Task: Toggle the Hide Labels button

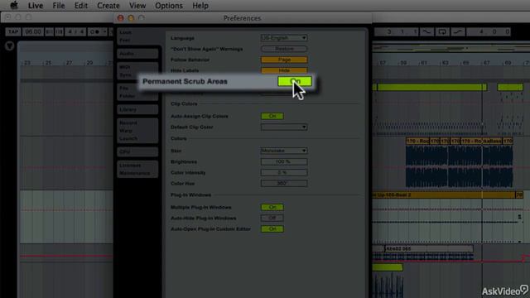Action: pos(284,70)
